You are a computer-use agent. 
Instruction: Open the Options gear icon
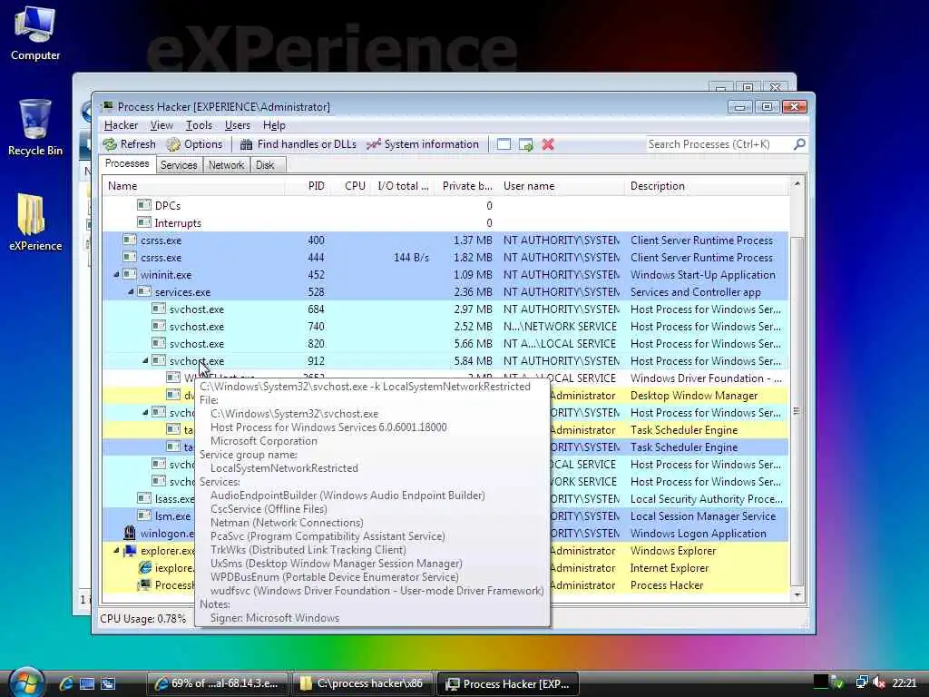pyautogui.click(x=173, y=144)
